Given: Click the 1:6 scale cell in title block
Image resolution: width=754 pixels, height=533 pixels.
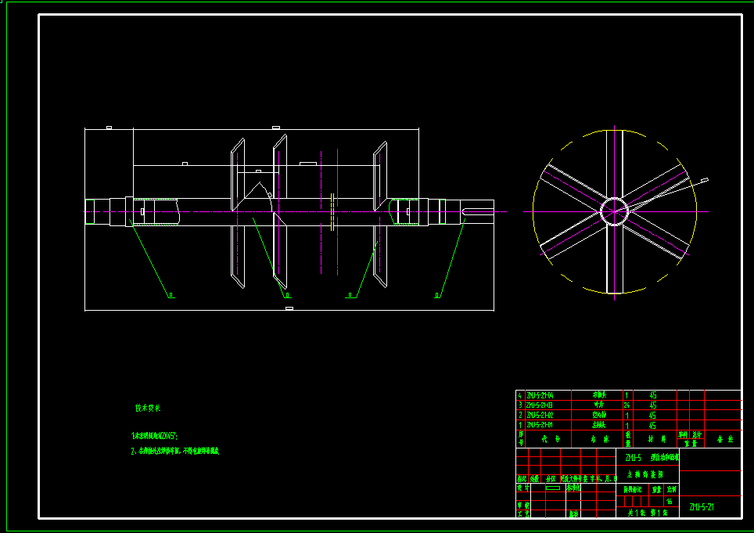Looking at the screenshot, I should click(670, 501).
